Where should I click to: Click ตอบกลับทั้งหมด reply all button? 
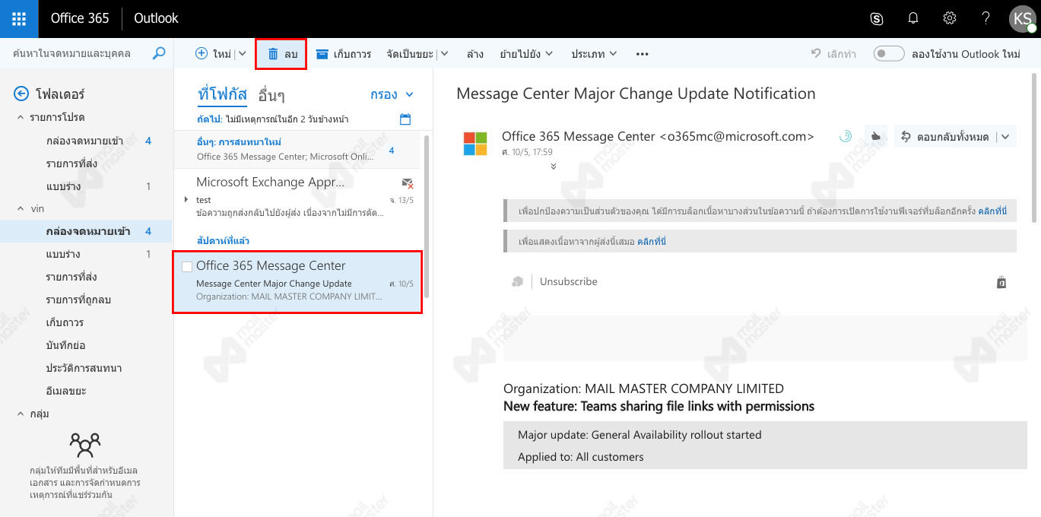[944, 137]
